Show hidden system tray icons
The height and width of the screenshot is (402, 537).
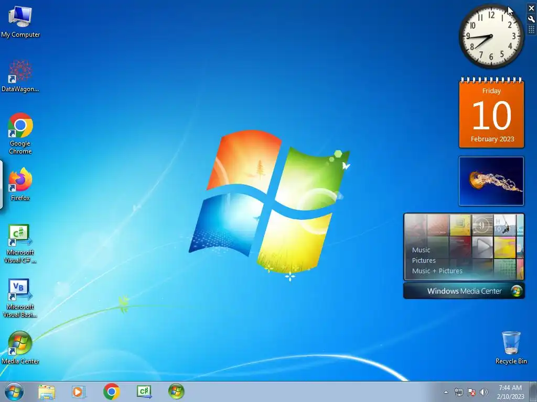coord(446,392)
